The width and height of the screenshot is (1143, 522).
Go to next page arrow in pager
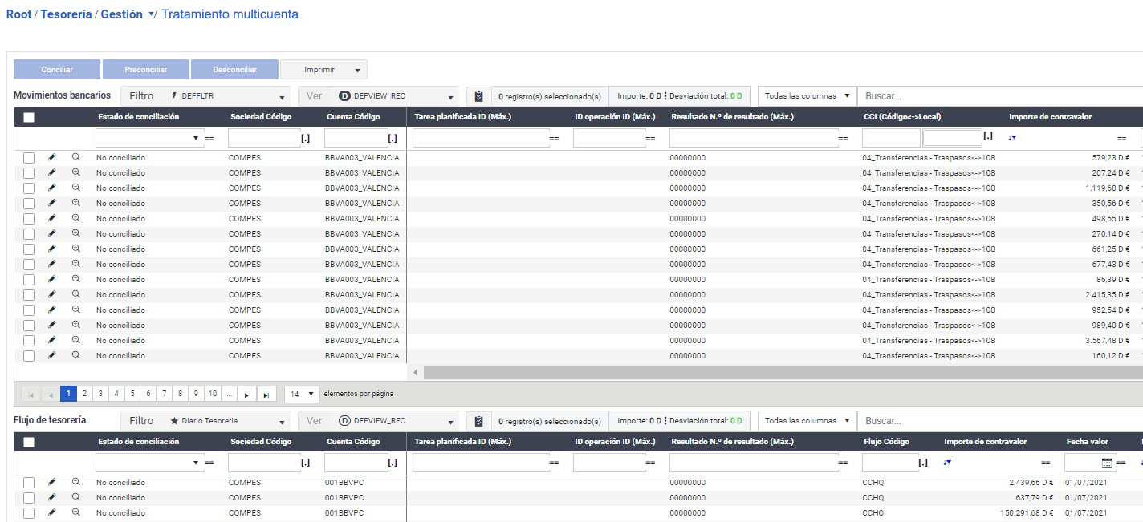click(x=248, y=395)
